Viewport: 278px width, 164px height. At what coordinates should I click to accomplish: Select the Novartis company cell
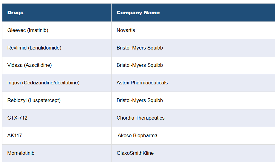click(126, 30)
